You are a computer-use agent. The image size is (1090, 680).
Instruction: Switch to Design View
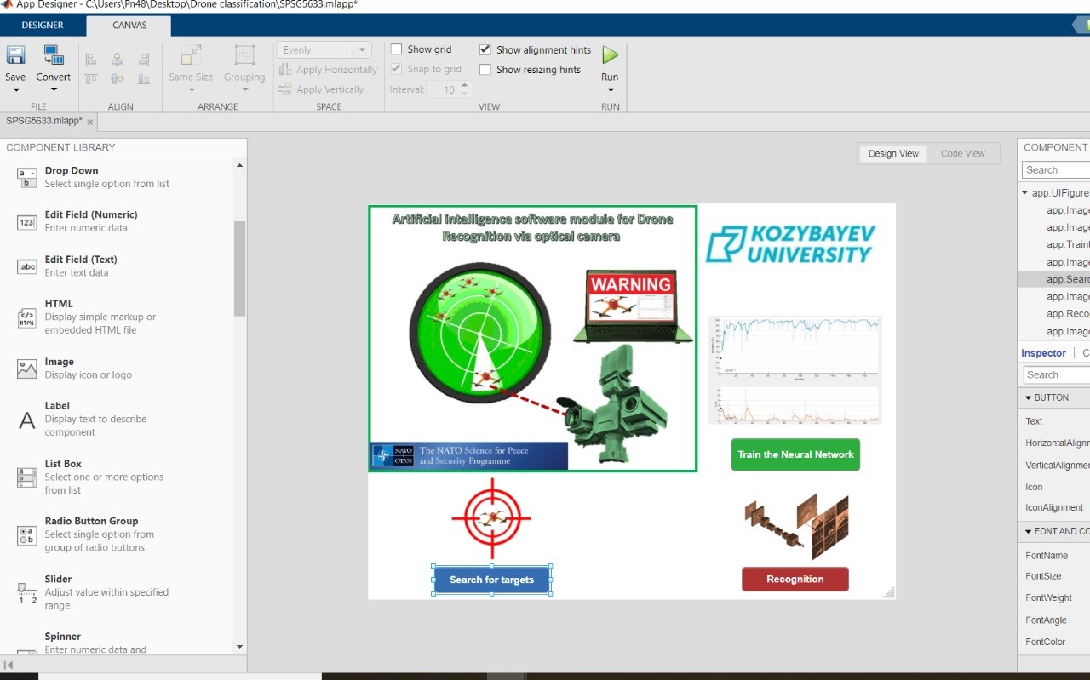pyautogui.click(x=893, y=154)
